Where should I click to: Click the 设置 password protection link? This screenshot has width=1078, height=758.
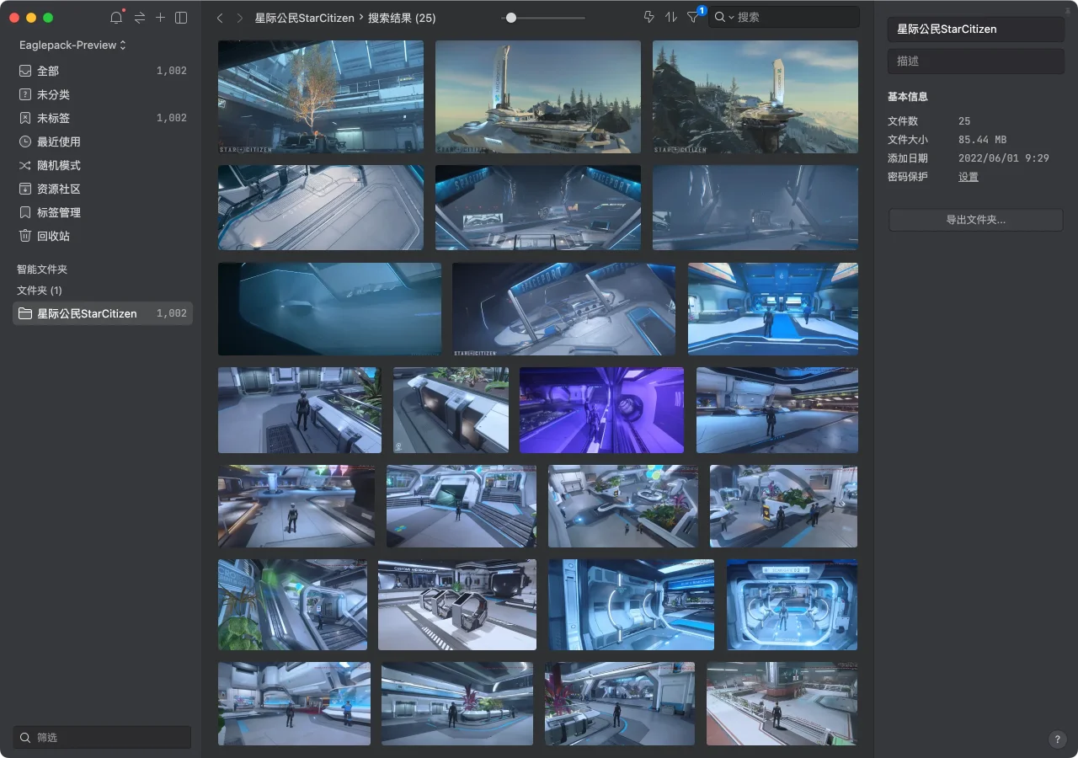[969, 177]
